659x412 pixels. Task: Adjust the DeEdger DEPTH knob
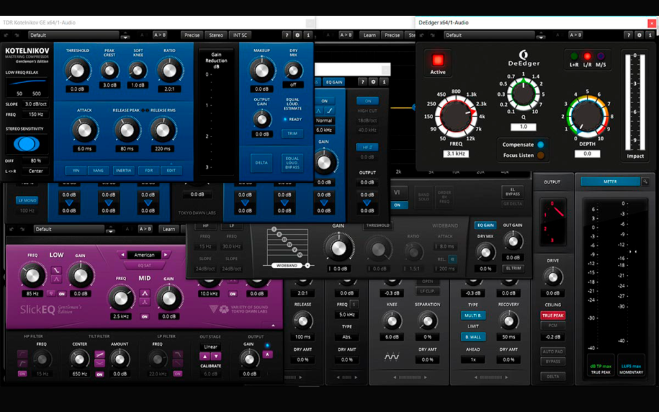point(587,116)
